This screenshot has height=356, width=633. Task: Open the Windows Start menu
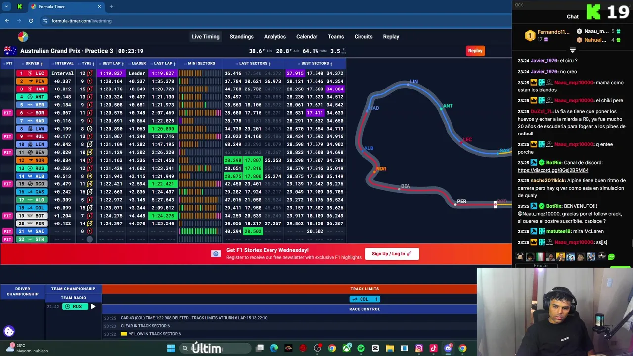[x=171, y=348]
